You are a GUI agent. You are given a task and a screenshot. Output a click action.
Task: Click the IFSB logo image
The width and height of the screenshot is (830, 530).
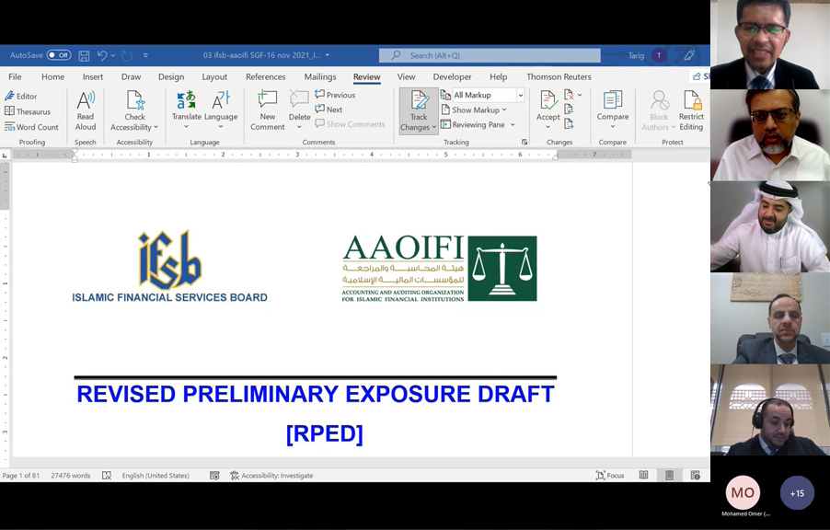pyautogui.click(x=169, y=266)
